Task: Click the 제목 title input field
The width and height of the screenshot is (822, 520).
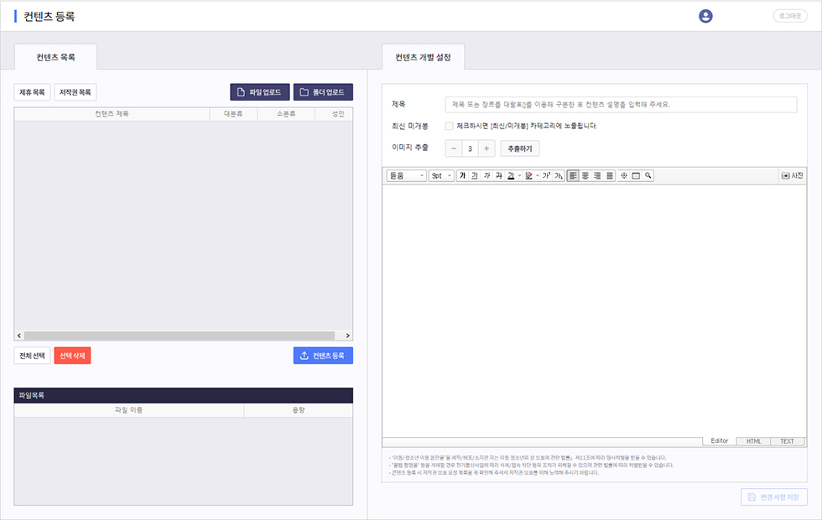Action: tap(621, 105)
